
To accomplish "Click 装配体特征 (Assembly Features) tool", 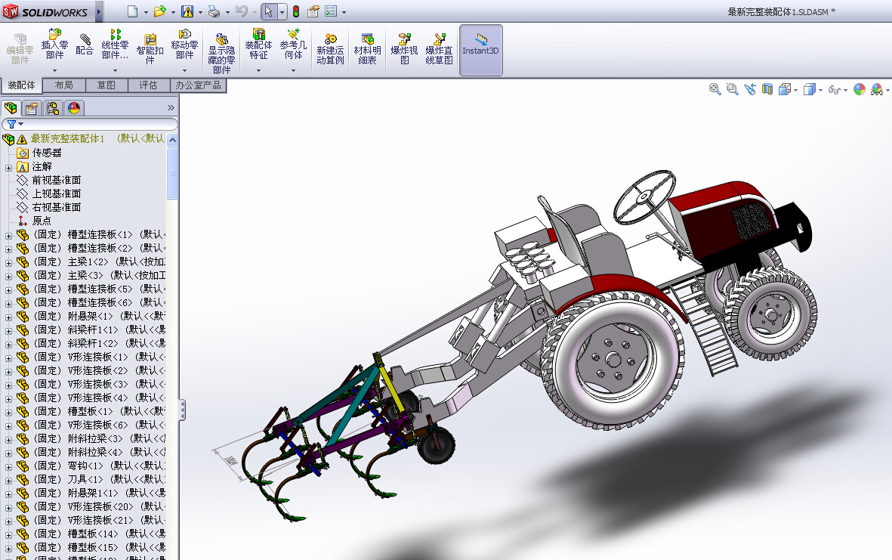I will [258, 45].
